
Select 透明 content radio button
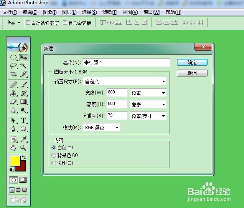tap(54, 163)
